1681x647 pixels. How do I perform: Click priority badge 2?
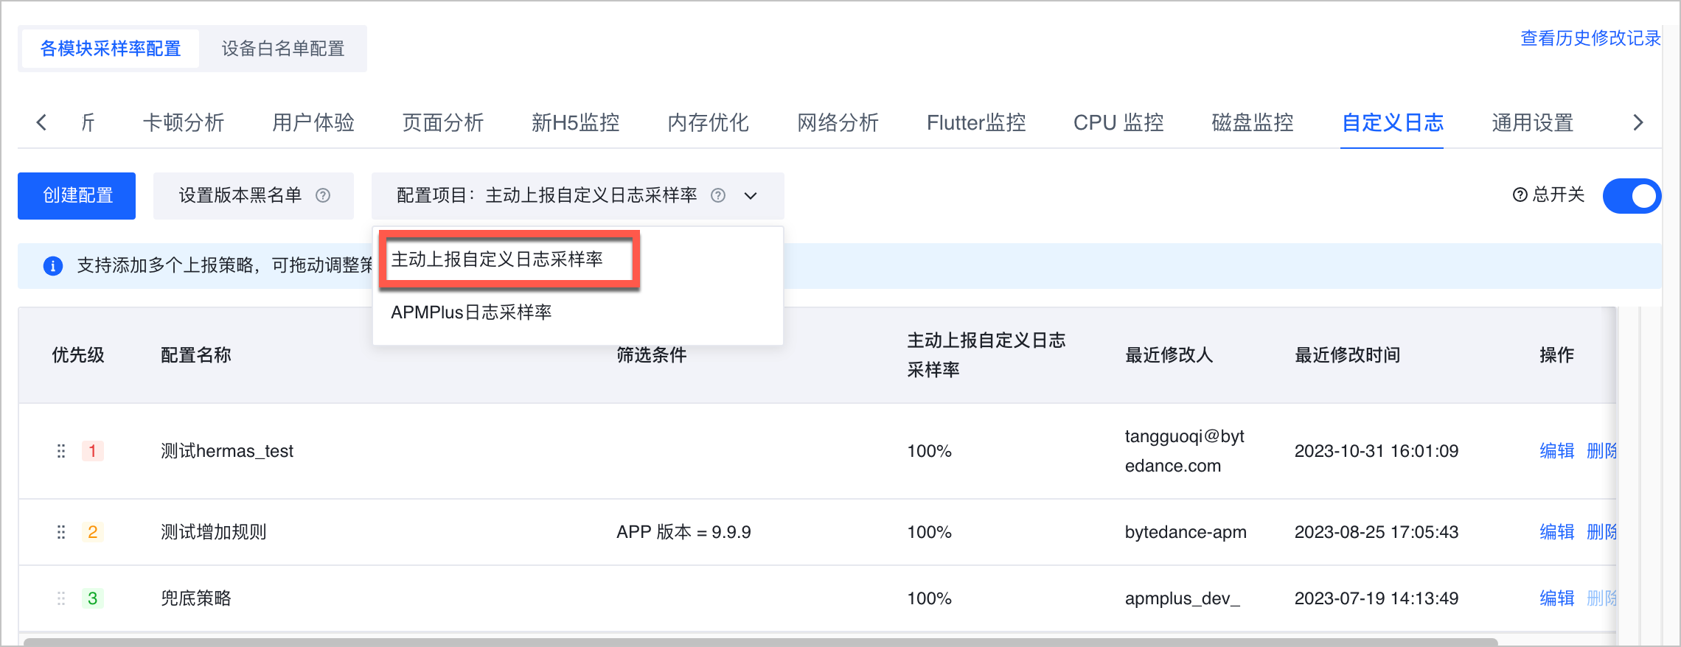tap(93, 532)
